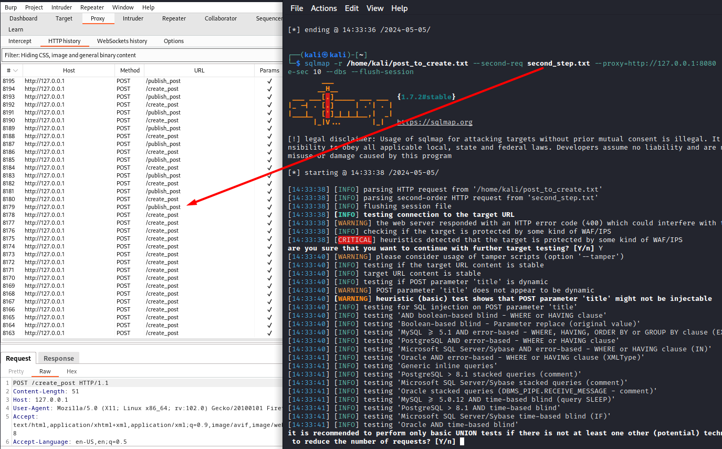Switch to the Target tab
The height and width of the screenshot is (449, 722).
64,18
